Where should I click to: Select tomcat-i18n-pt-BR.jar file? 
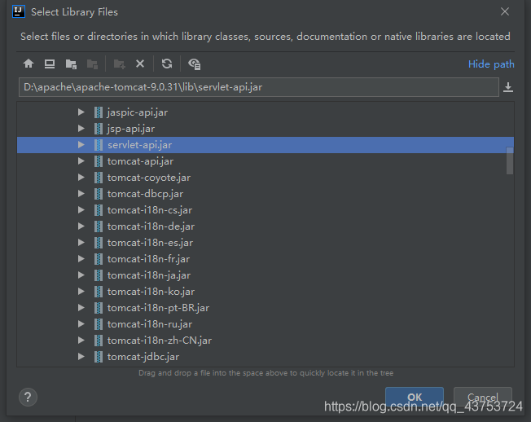click(158, 307)
